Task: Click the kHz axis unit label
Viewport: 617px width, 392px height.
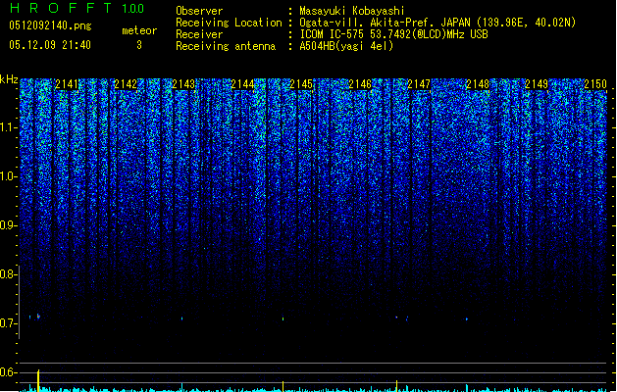Action: [x=9, y=79]
